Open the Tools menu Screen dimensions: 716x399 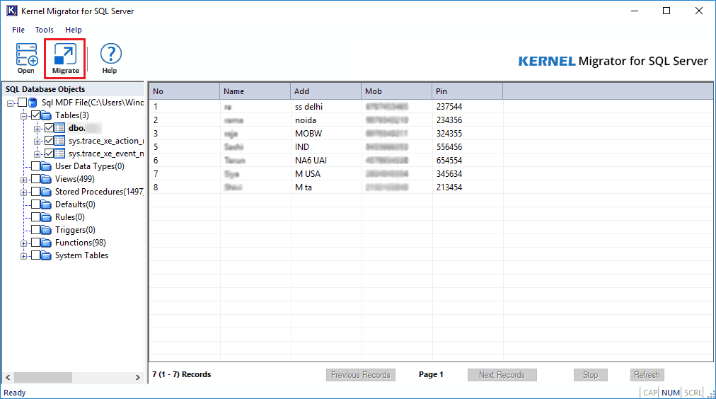pos(45,30)
